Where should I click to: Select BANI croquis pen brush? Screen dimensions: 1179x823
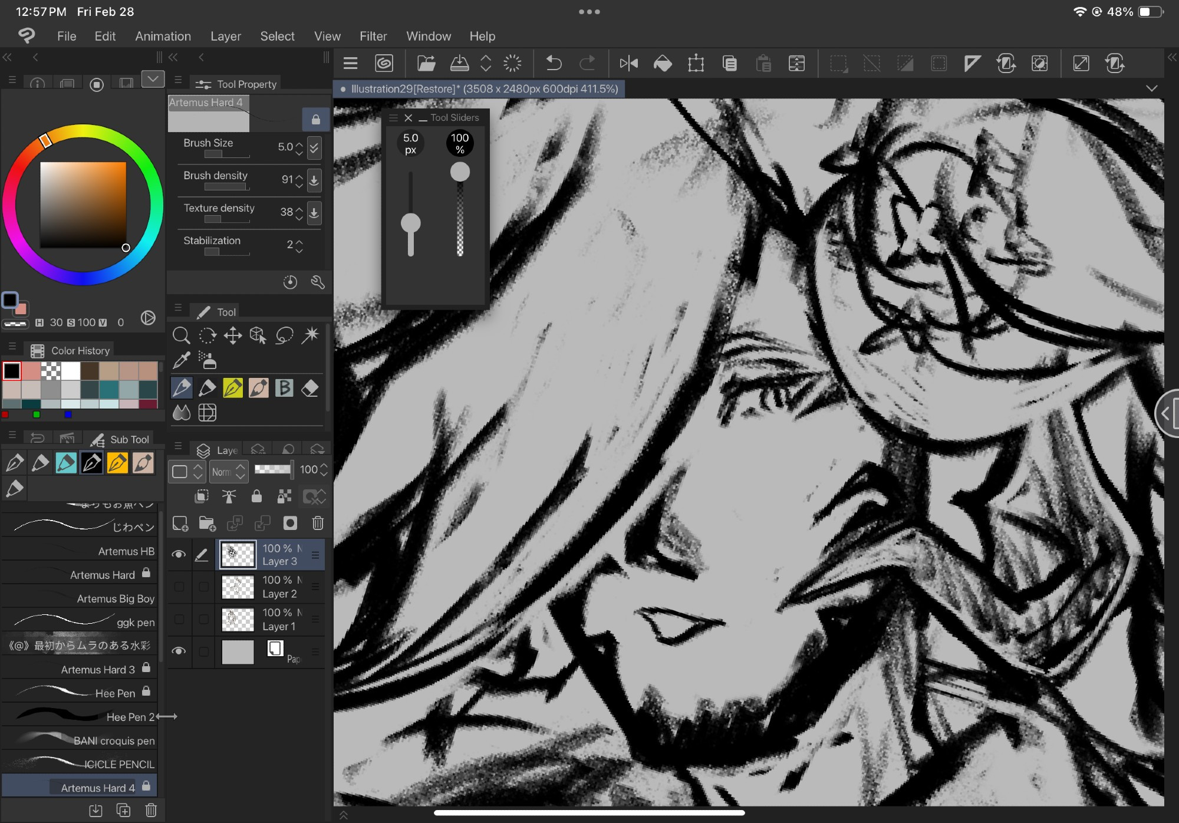click(80, 740)
